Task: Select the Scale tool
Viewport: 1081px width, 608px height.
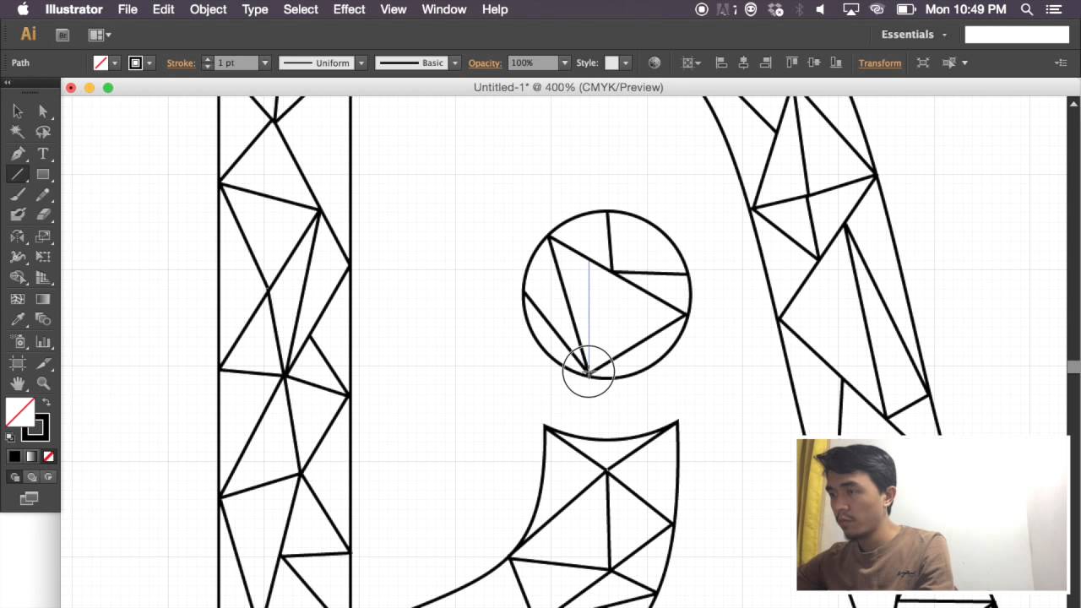Action: pyautogui.click(x=43, y=236)
